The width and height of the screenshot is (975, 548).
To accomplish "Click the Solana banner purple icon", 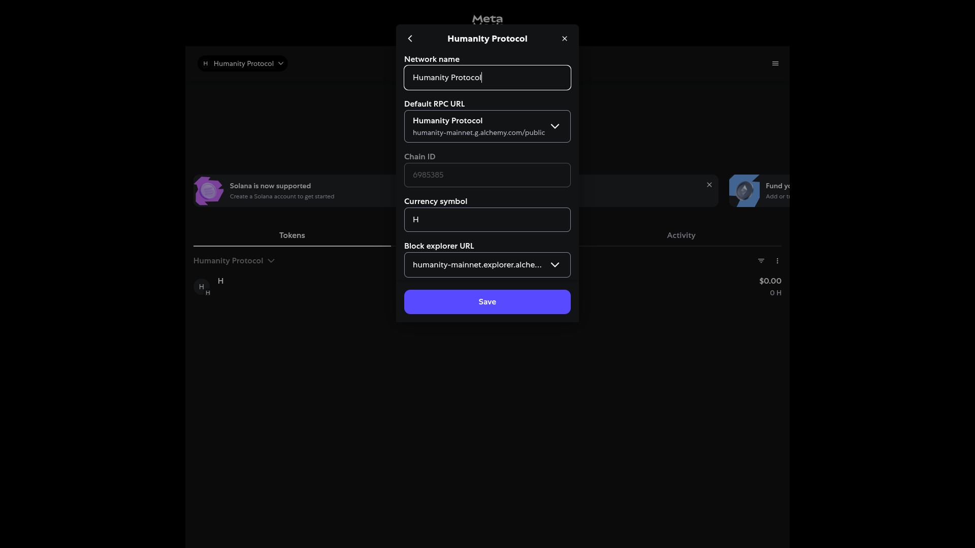I will click(208, 191).
